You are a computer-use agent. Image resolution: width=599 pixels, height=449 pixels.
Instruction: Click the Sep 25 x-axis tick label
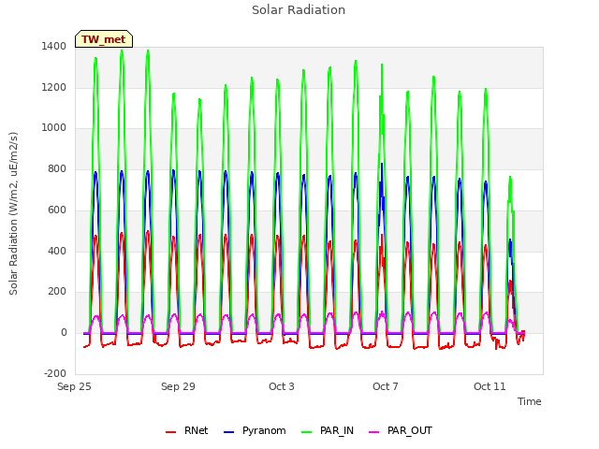tap(74, 386)
